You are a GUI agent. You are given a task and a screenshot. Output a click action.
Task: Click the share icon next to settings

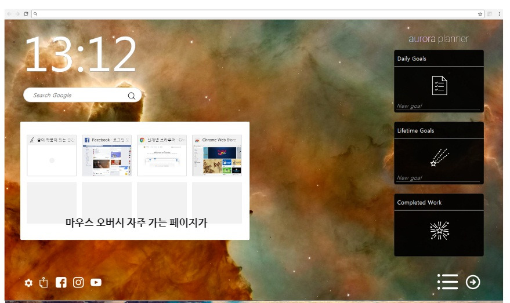click(44, 283)
